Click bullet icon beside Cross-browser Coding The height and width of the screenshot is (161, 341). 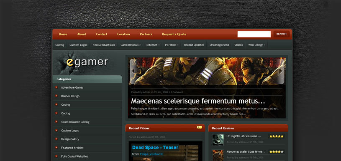56,122
